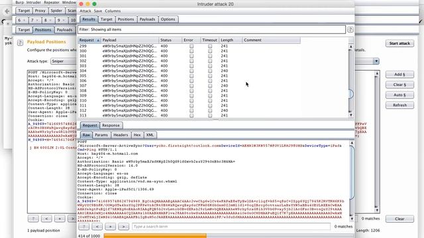The width and height of the screenshot is (424, 238).
Task: Tick the Error checkbox for request 313
Action: (x=191, y=116)
